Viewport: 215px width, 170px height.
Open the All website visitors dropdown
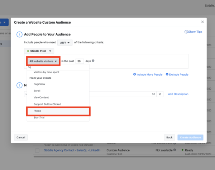tap(43, 61)
